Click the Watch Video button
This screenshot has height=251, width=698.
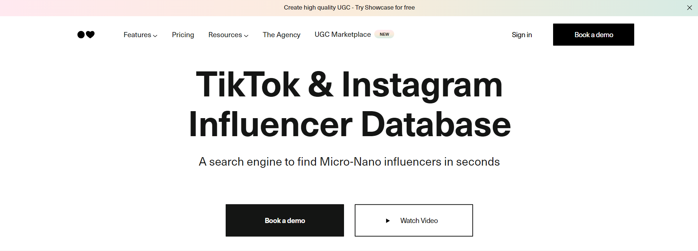coord(414,220)
